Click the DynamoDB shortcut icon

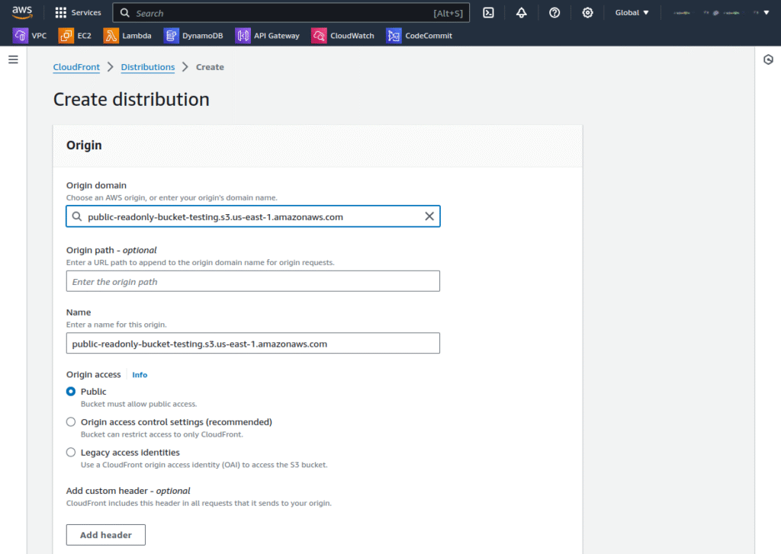point(172,35)
